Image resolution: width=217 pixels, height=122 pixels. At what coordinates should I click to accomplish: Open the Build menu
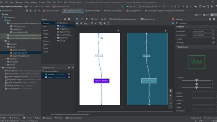[x=49, y=2]
